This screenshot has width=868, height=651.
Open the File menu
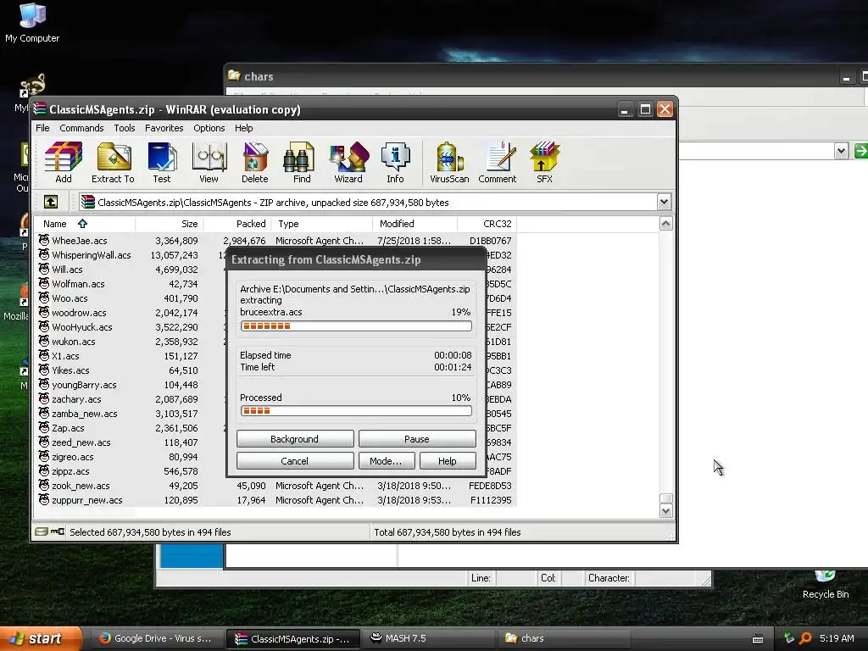click(42, 128)
